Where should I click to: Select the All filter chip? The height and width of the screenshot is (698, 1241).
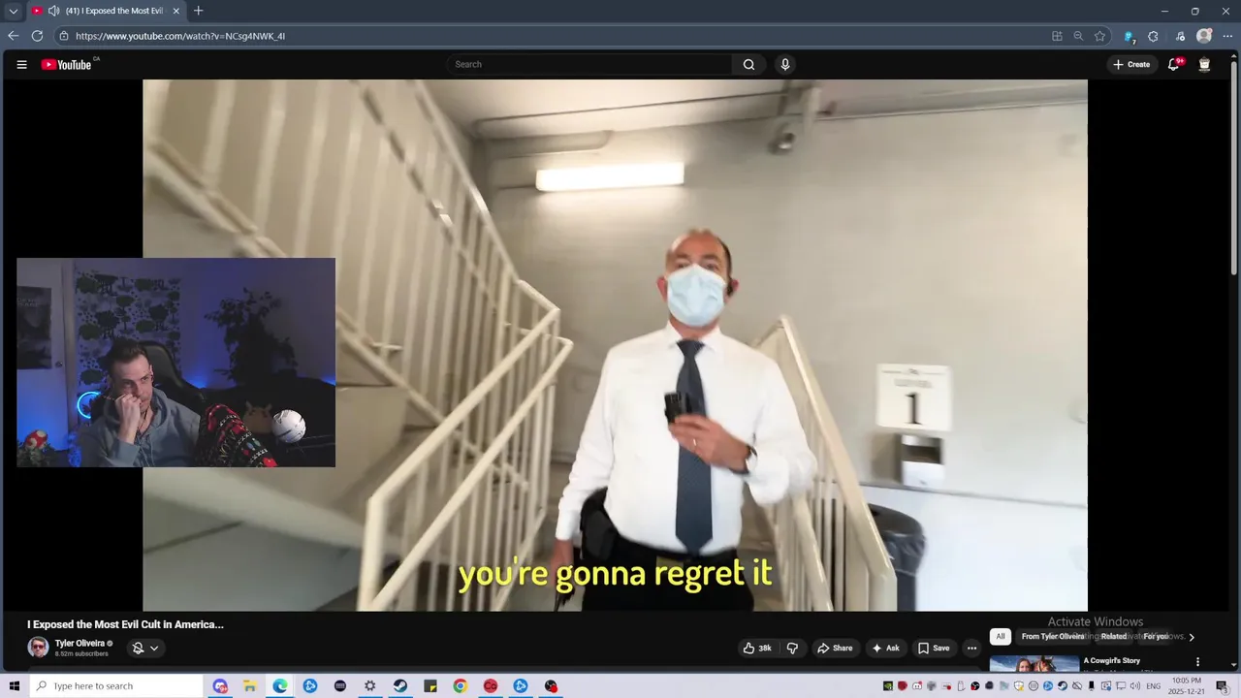[1001, 637]
